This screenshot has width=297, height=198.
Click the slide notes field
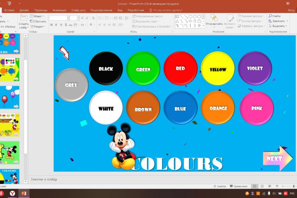(x=162, y=179)
